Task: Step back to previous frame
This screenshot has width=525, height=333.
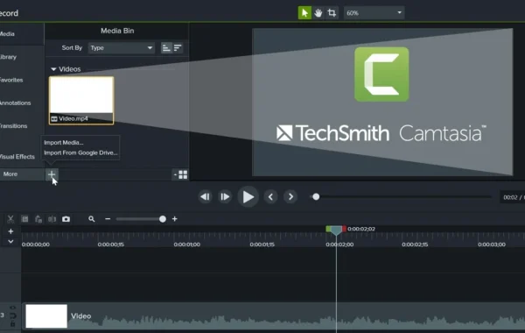Action: [205, 197]
